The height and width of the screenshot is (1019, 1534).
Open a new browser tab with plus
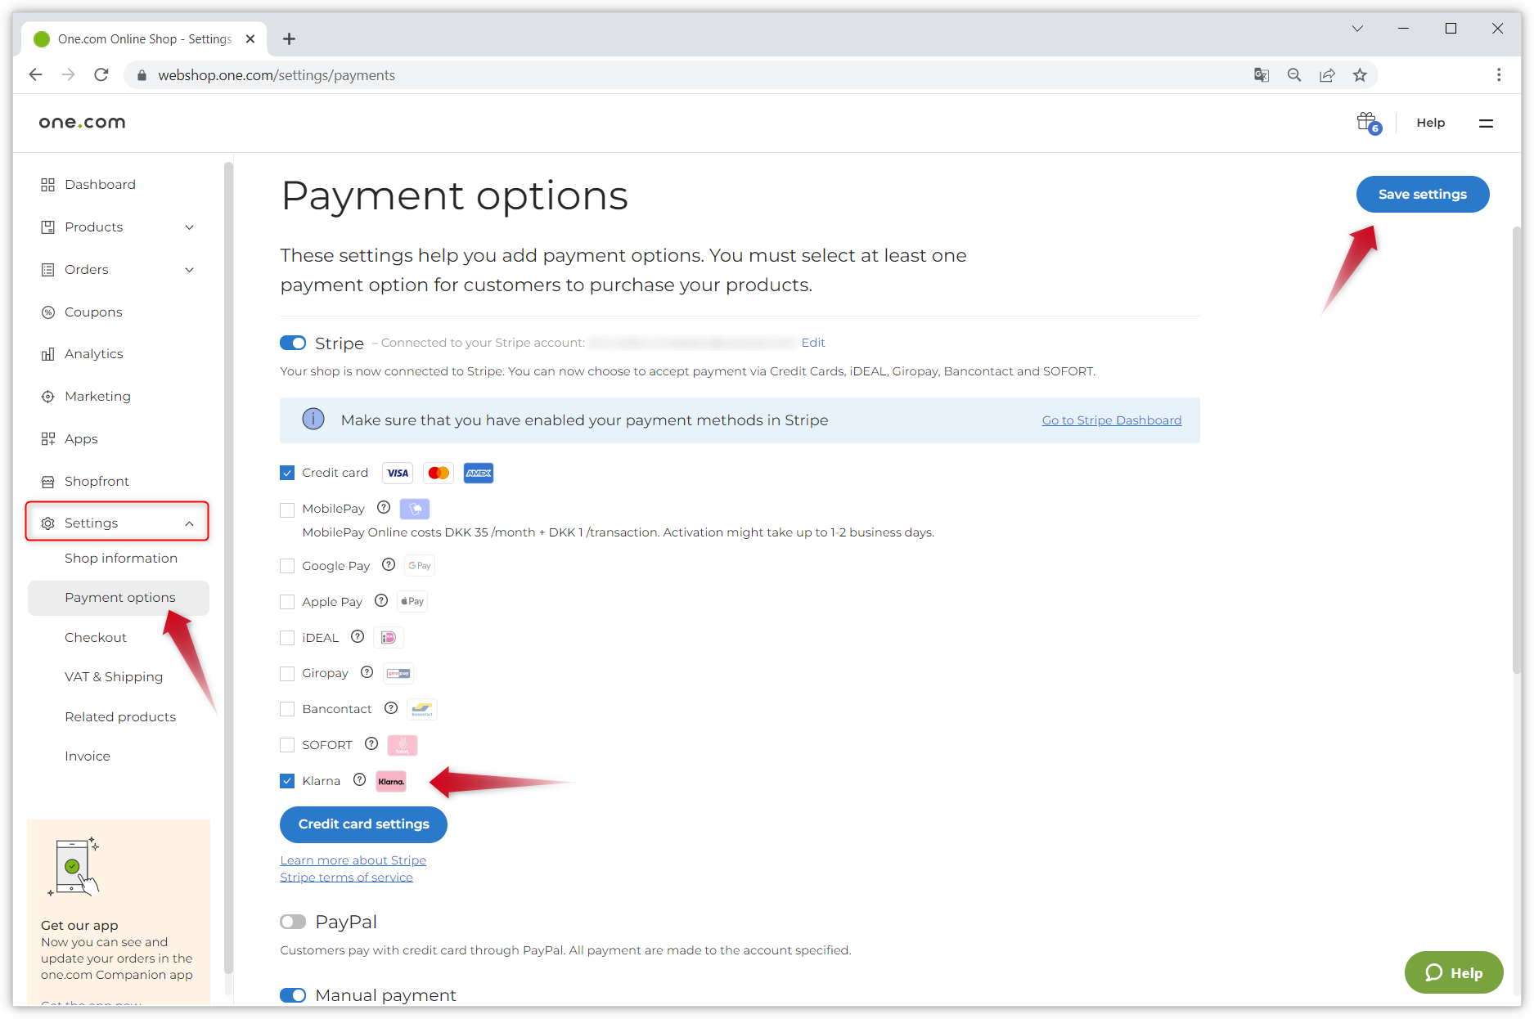click(289, 39)
